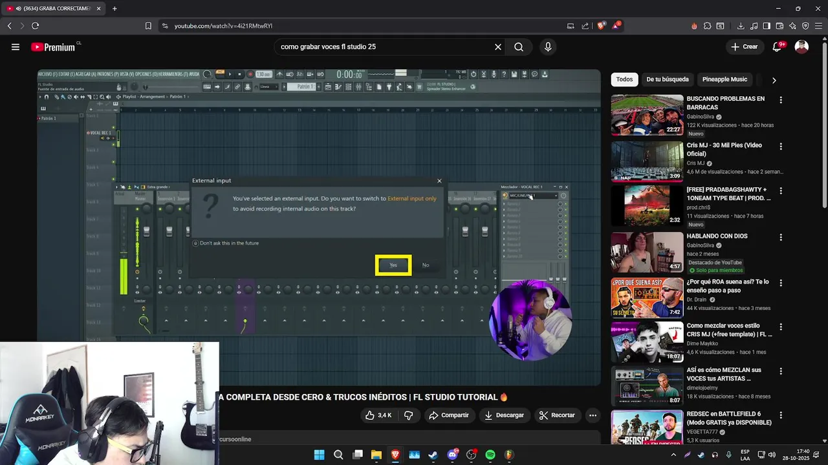Open Leo AI sparkle icon

tap(792, 26)
